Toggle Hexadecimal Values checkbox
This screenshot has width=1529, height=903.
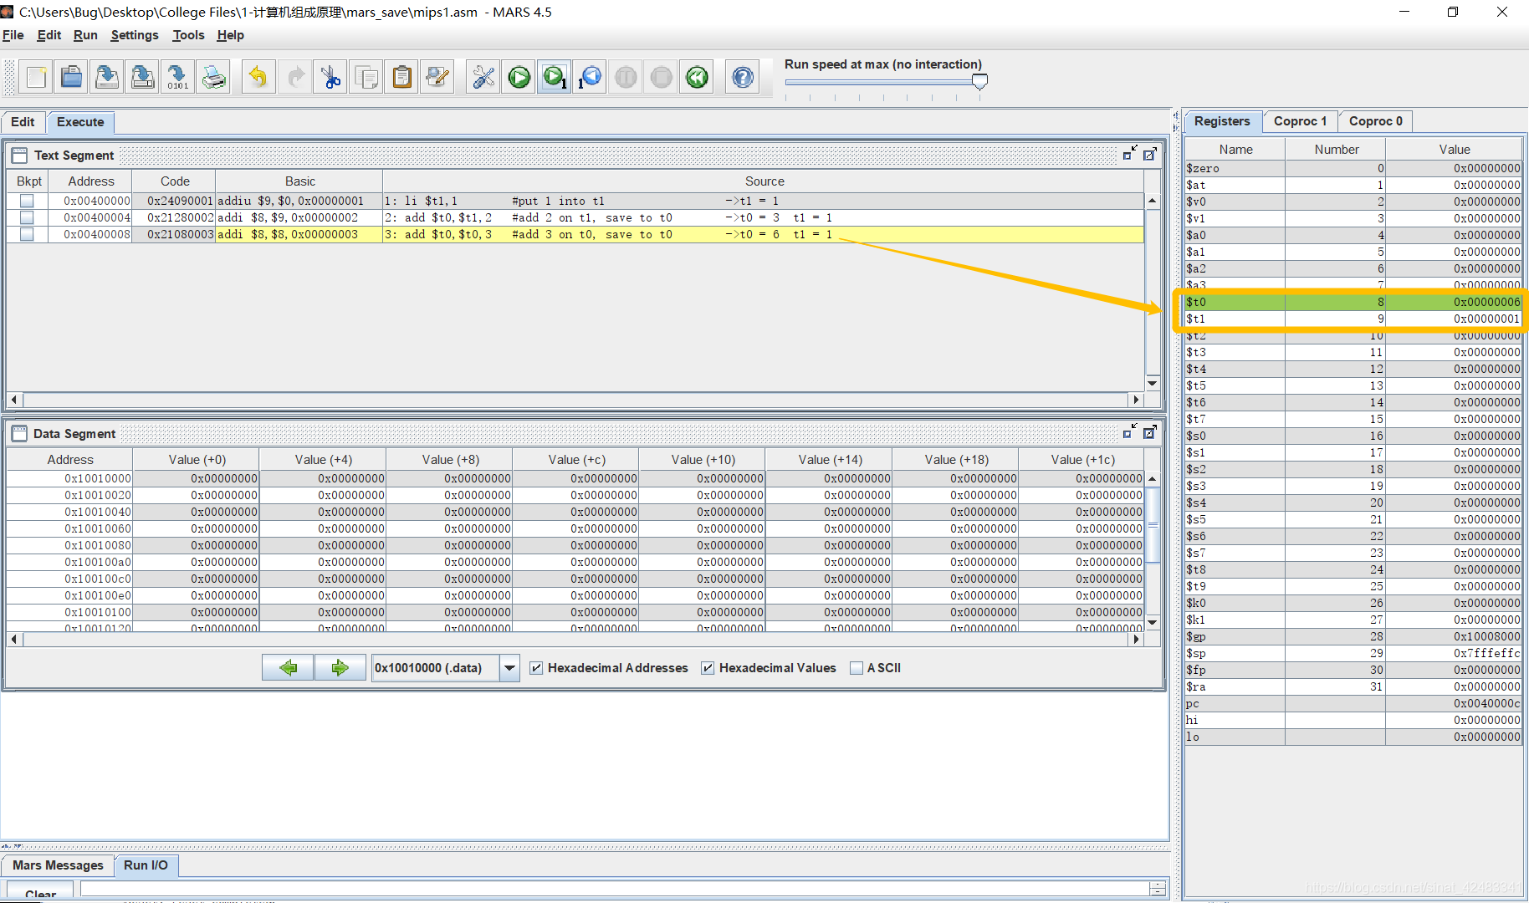(708, 668)
